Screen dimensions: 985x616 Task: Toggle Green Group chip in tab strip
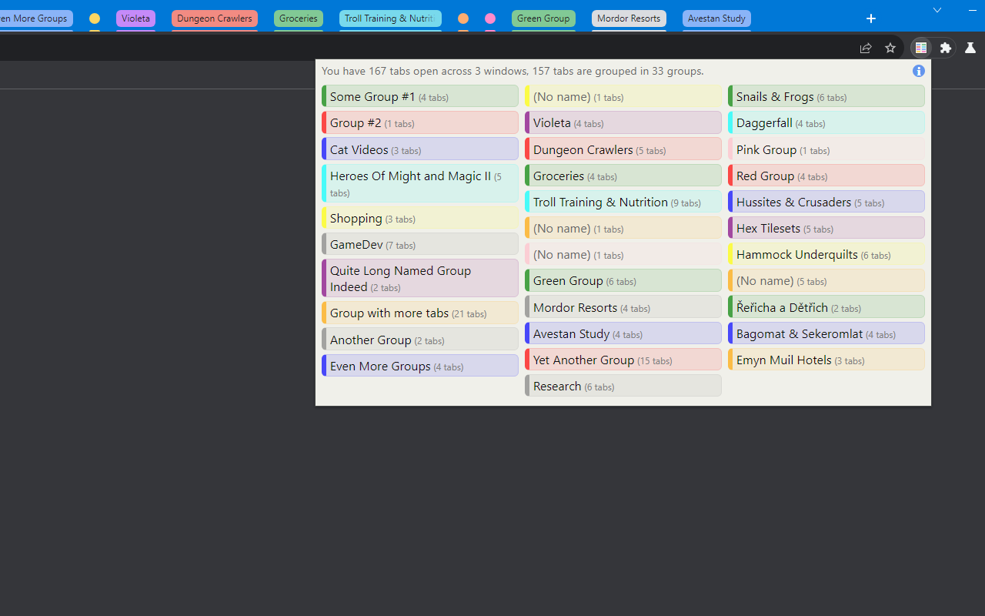(x=543, y=18)
